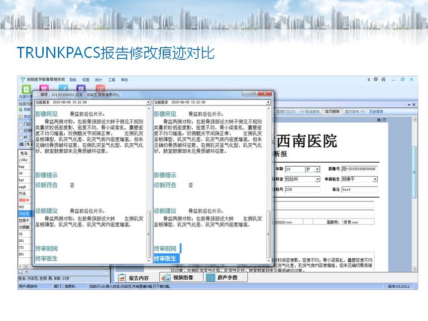The height and width of the screenshot is (321, 428).
Task: Expand the right version dropdown in comparison dialog
Action: pyautogui.click(x=268, y=103)
